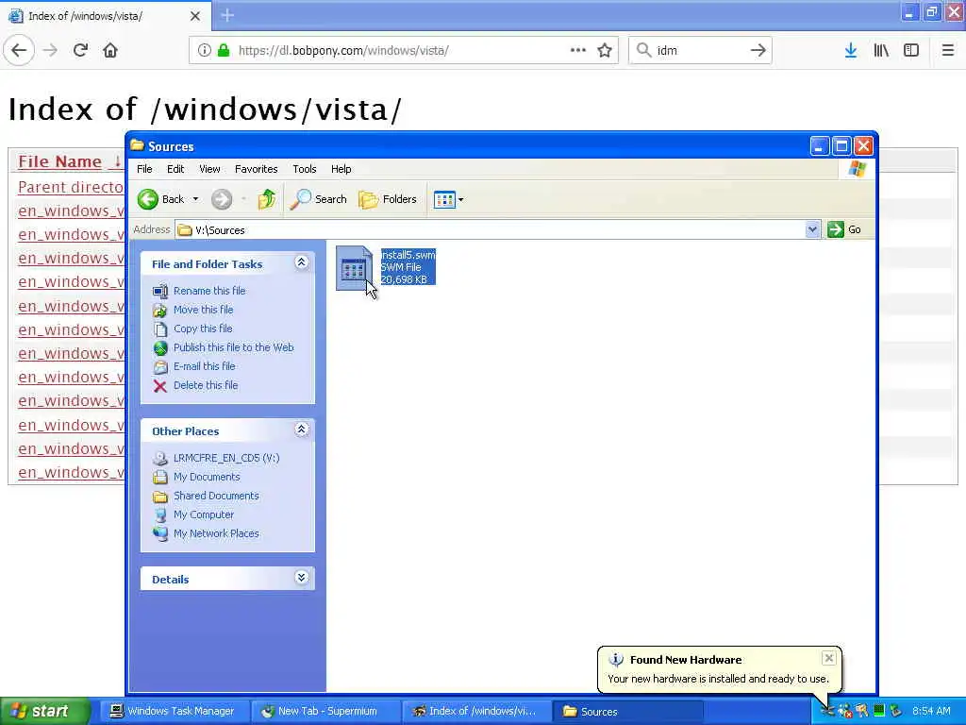966x725 pixels.
Task: Expand the Explorer address dropdown arrow
Action: point(812,230)
